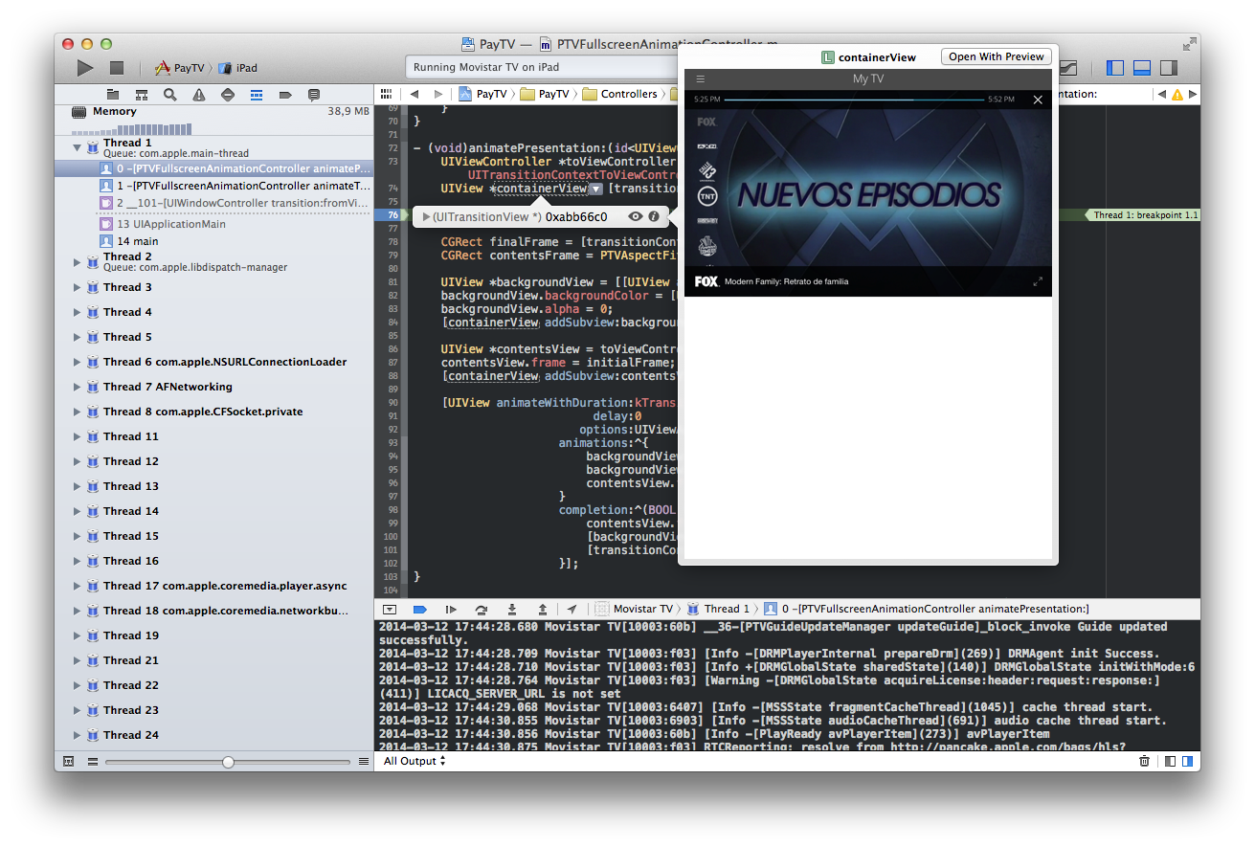Select the Debug navigator icon
The height and width of the screenshot is (847, 1255).
(257, 95)
